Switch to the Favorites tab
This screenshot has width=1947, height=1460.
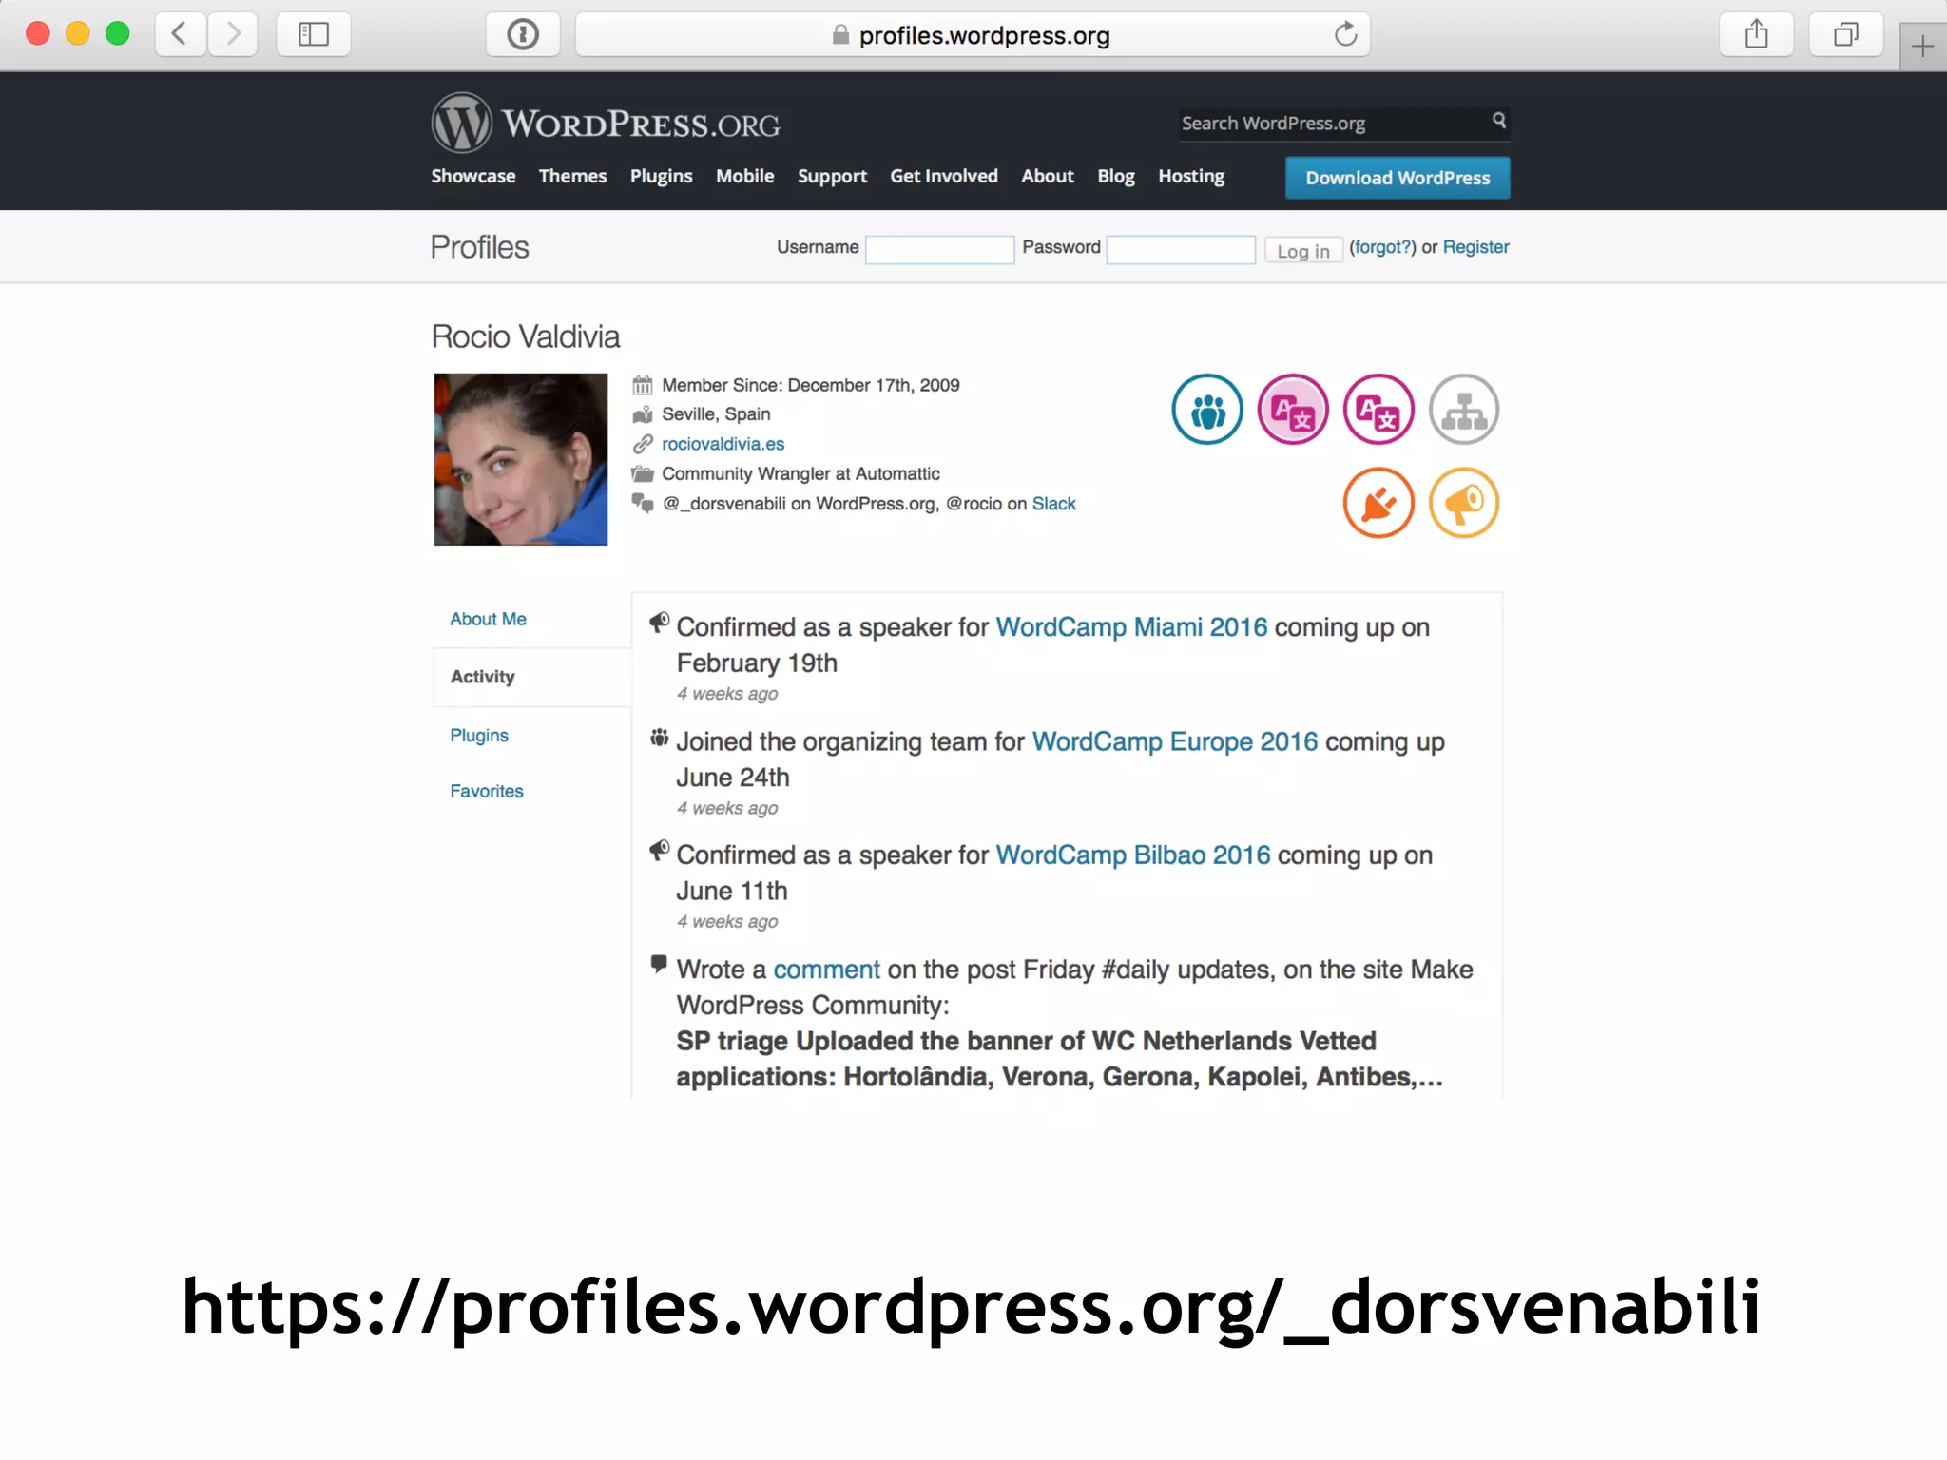click(487, 791)
